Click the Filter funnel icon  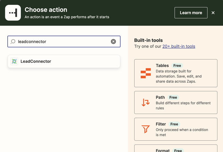tap(146, 129)
